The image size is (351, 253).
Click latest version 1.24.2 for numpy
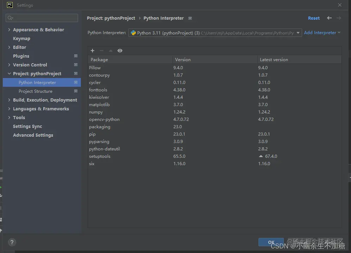click(x=264, y=112)
